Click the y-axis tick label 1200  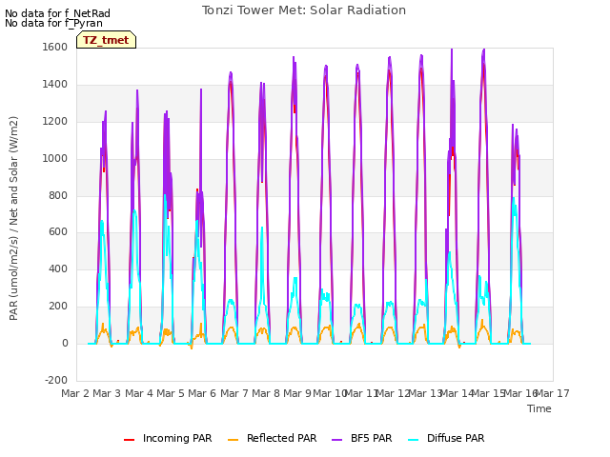click(x=55, y=122)
